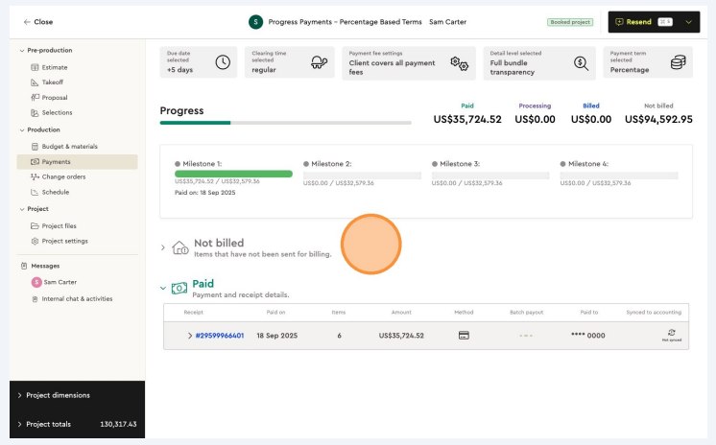The image size is (716, 445).
Task: Collapse the Paid section
Action: [163, 288]
